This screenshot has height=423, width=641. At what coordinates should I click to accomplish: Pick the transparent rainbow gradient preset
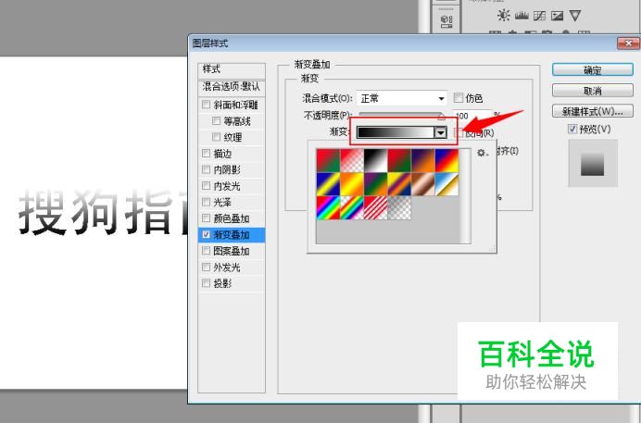tap(352, 208)
